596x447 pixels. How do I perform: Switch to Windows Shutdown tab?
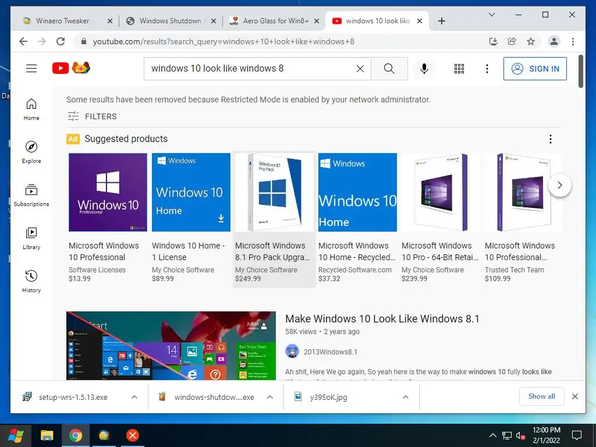170,21
